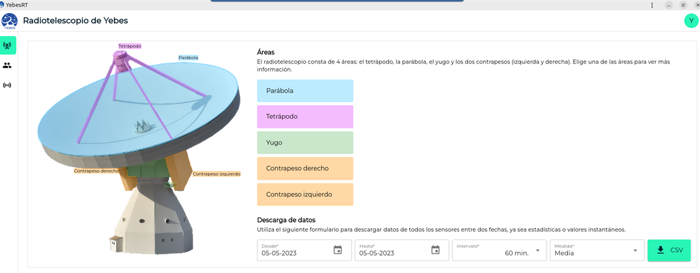700x273 pixels.
Task: Click the Parábola label on telescope model
Action: tap(188, 57)
